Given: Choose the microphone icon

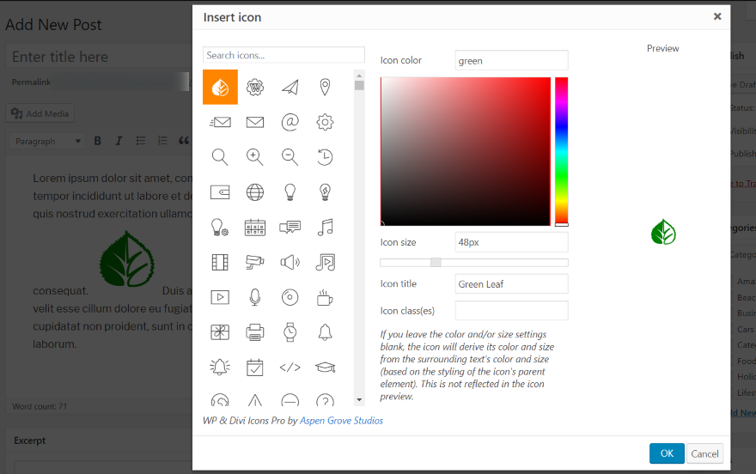Looking at the screenshot, I should click(255, 297).
